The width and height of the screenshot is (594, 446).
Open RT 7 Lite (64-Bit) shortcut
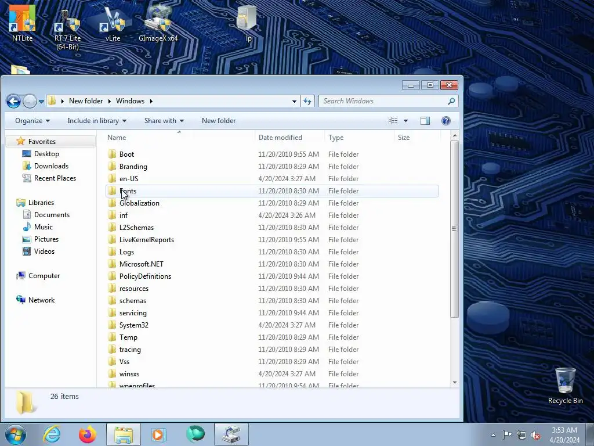coord(67,28)
